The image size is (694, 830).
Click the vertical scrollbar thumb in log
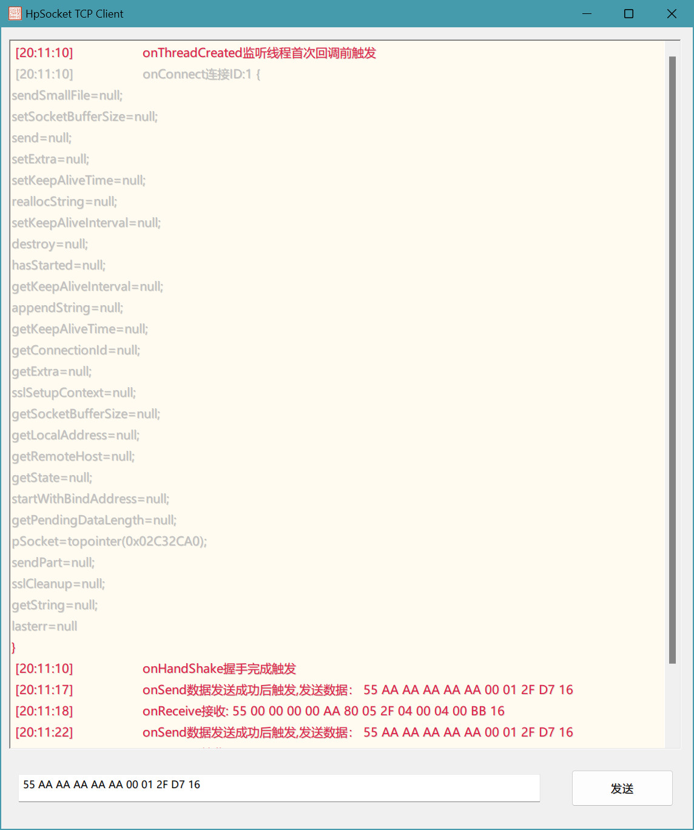pyautogui.click(x=672, y=360)
